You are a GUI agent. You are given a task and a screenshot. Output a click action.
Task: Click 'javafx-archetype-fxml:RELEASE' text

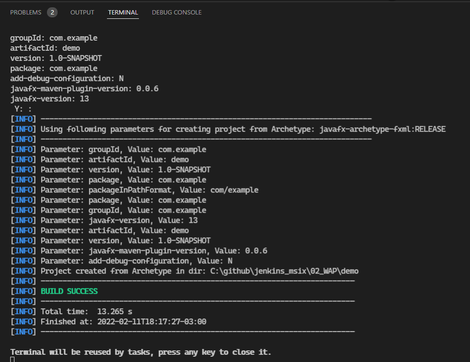click(382, 129)
